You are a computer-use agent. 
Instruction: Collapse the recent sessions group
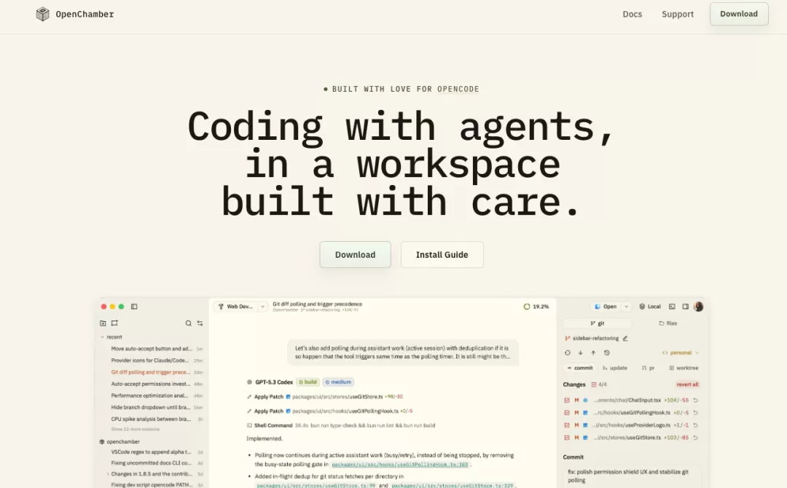coord(103,337)
